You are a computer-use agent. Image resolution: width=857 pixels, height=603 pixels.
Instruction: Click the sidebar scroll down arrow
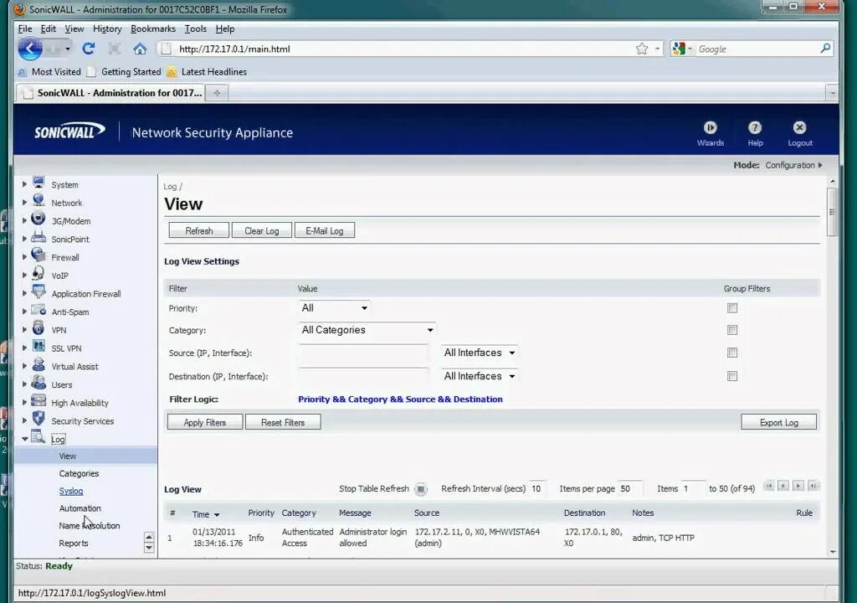click(149, 548)
